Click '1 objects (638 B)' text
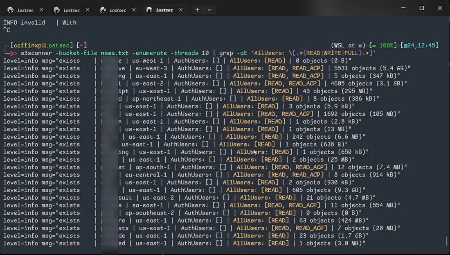Viewport: 450px width, 255px height. [315, 144]
